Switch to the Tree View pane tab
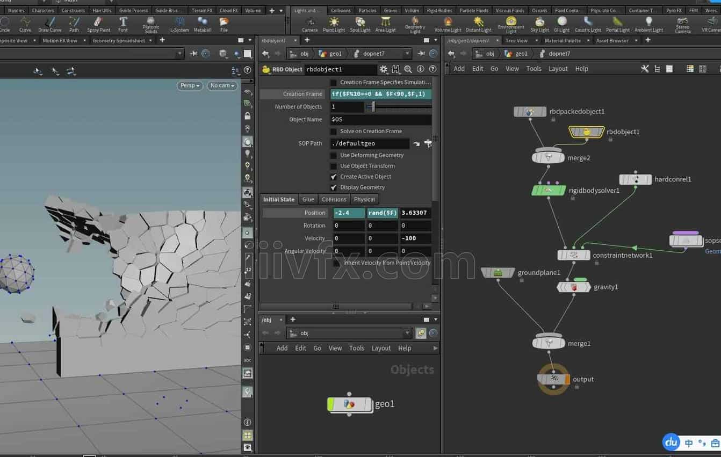 [516, 40]
